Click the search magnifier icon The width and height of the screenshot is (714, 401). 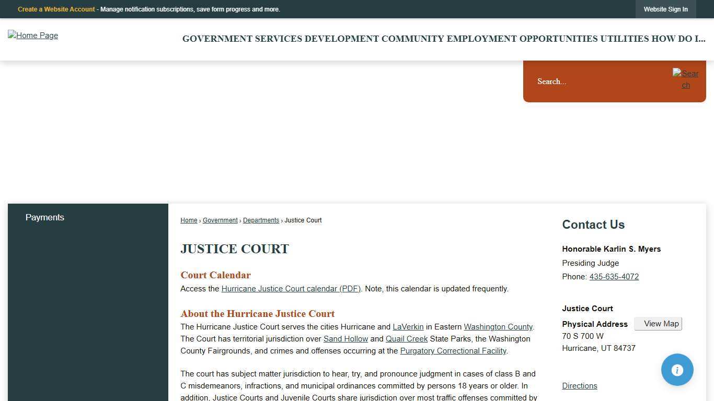(685, 79)
